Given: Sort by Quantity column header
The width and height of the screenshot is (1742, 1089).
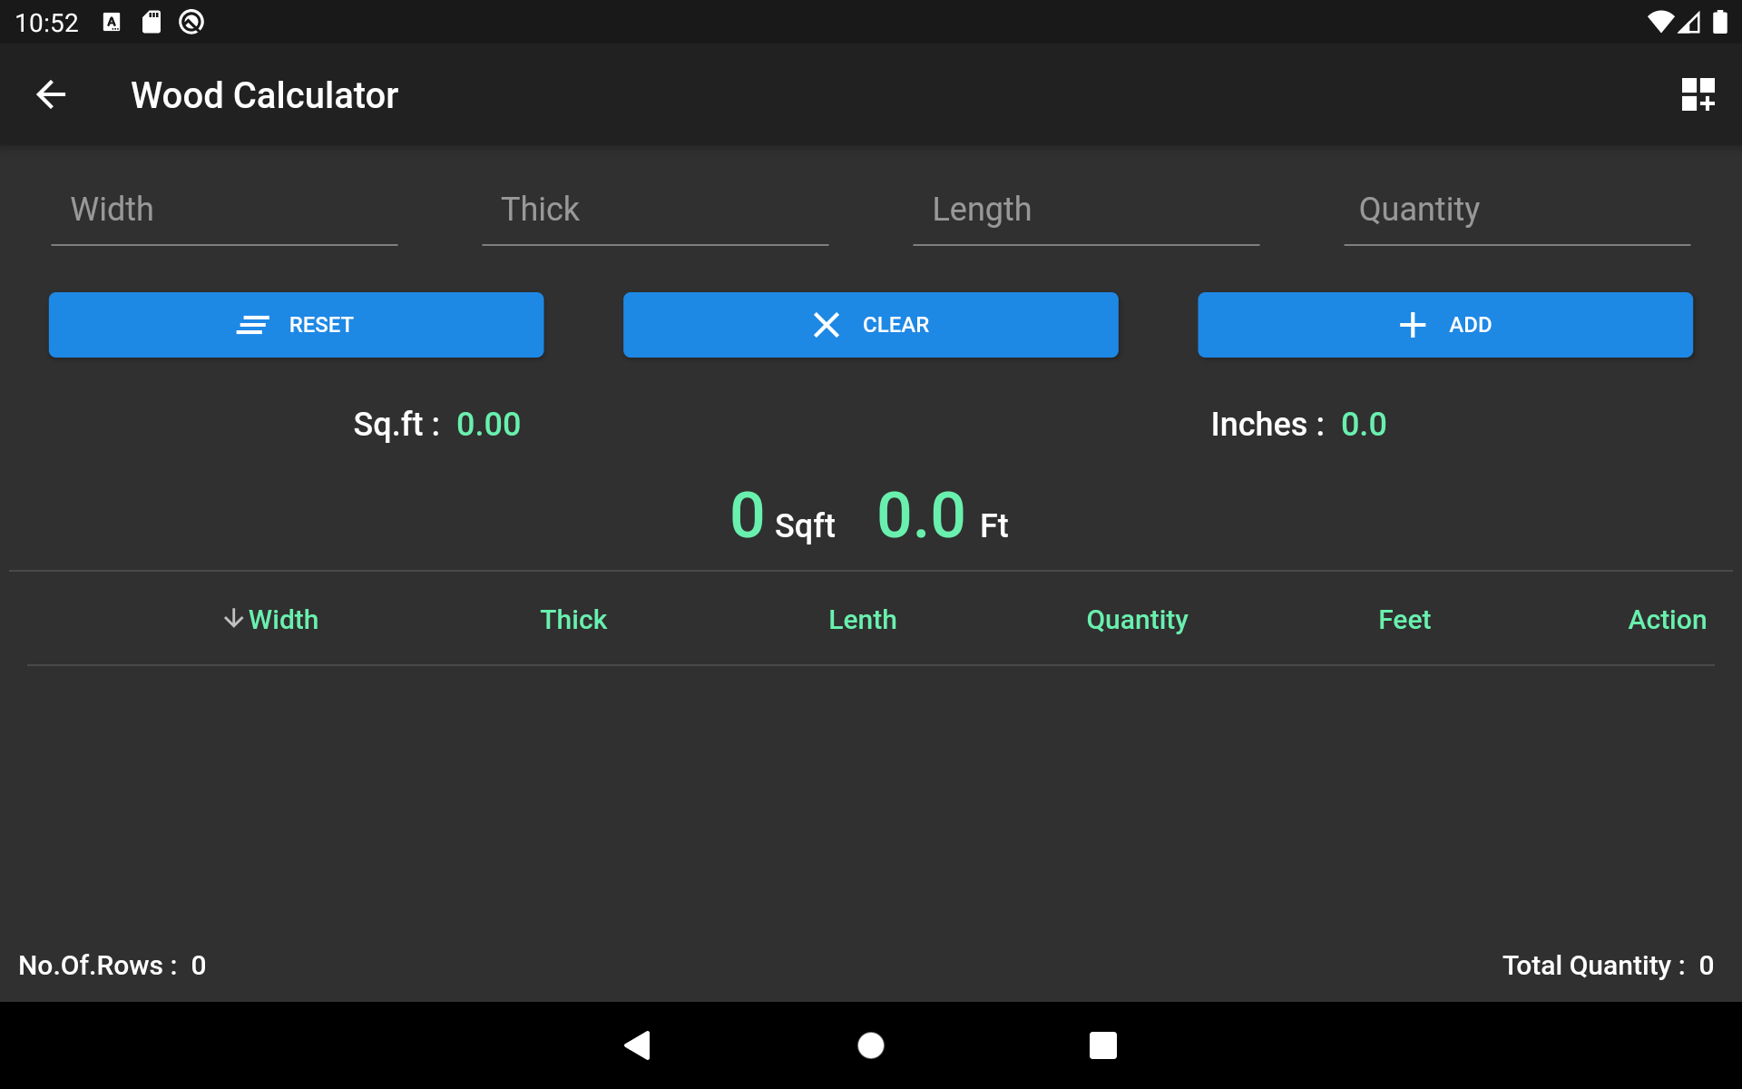Looking at the screenshot, I should tap(1137, 620).
